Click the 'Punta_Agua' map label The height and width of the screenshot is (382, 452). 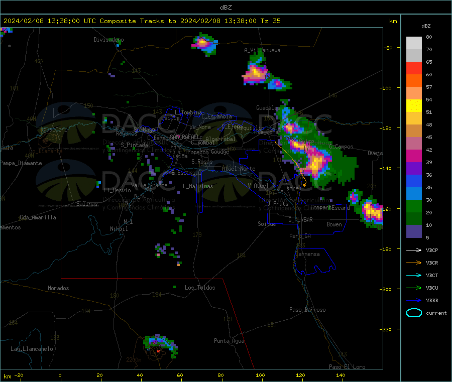pyautogui.click(x=229, y=341)
